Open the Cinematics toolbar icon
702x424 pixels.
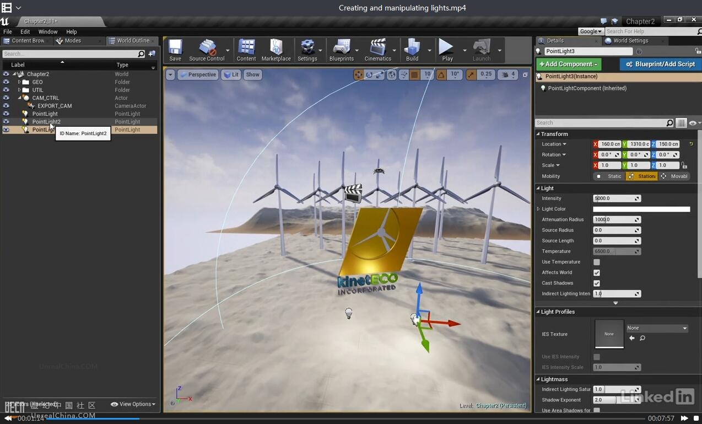point(378,50)
